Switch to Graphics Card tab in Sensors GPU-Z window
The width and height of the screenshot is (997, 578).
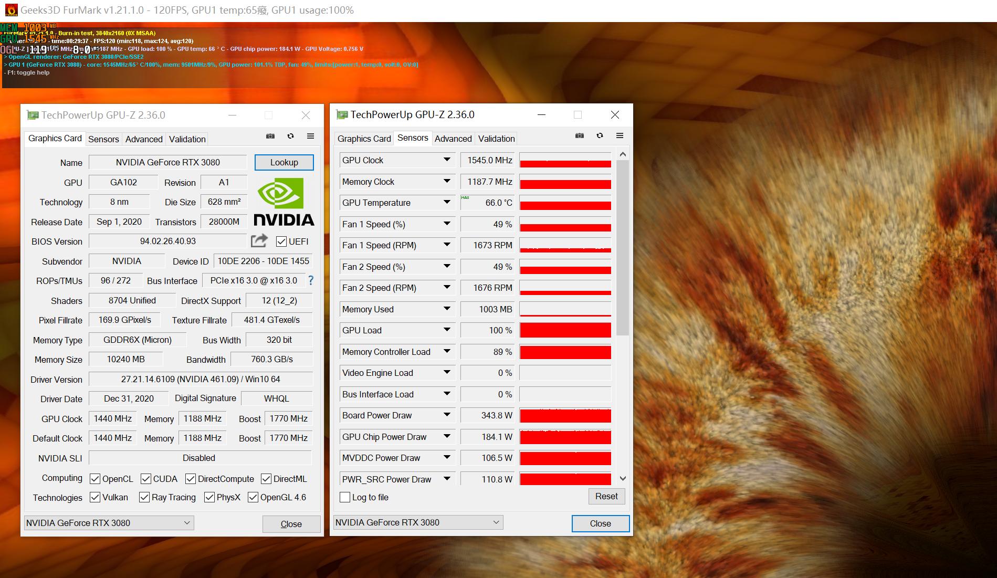tap(364, 139)
